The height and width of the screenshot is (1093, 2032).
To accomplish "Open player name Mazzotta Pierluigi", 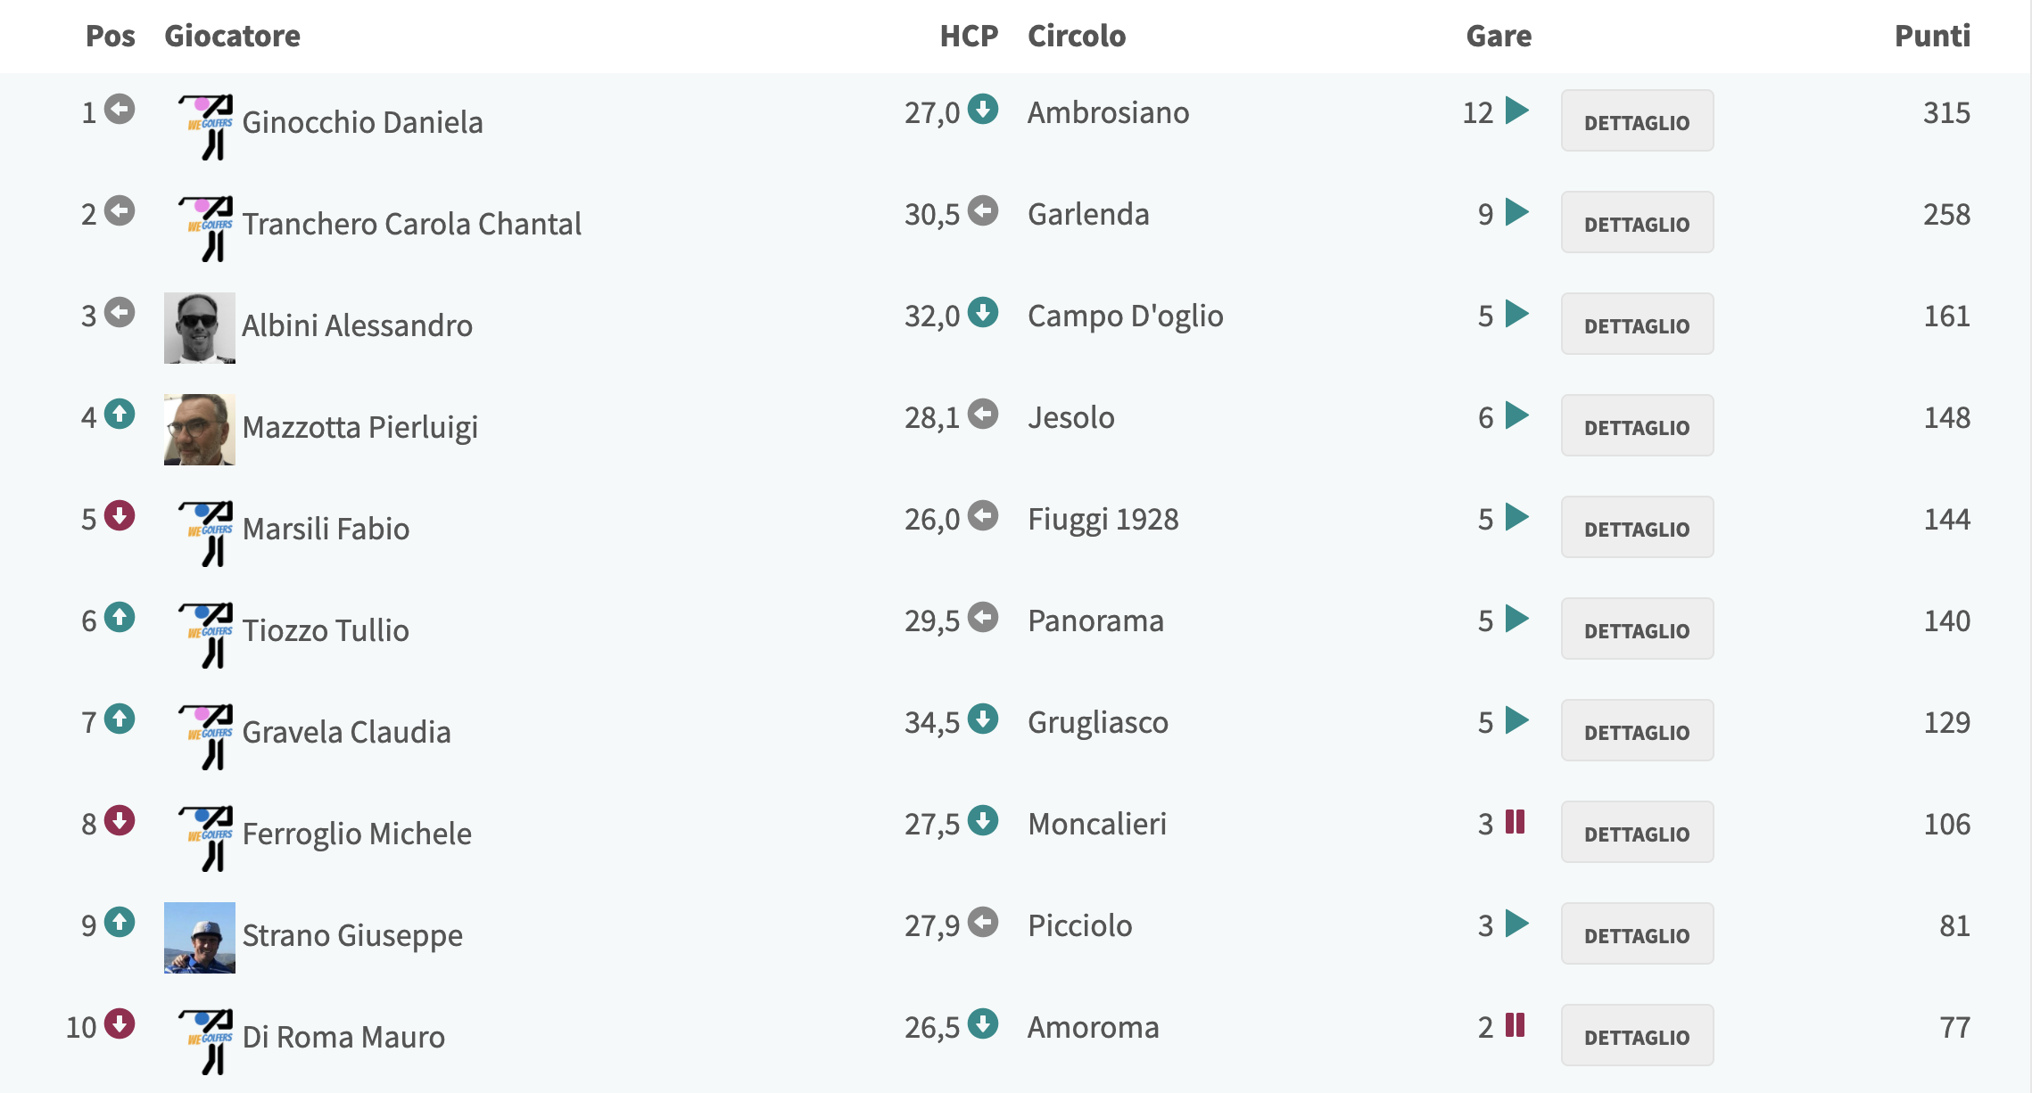I will pos(360,427).
